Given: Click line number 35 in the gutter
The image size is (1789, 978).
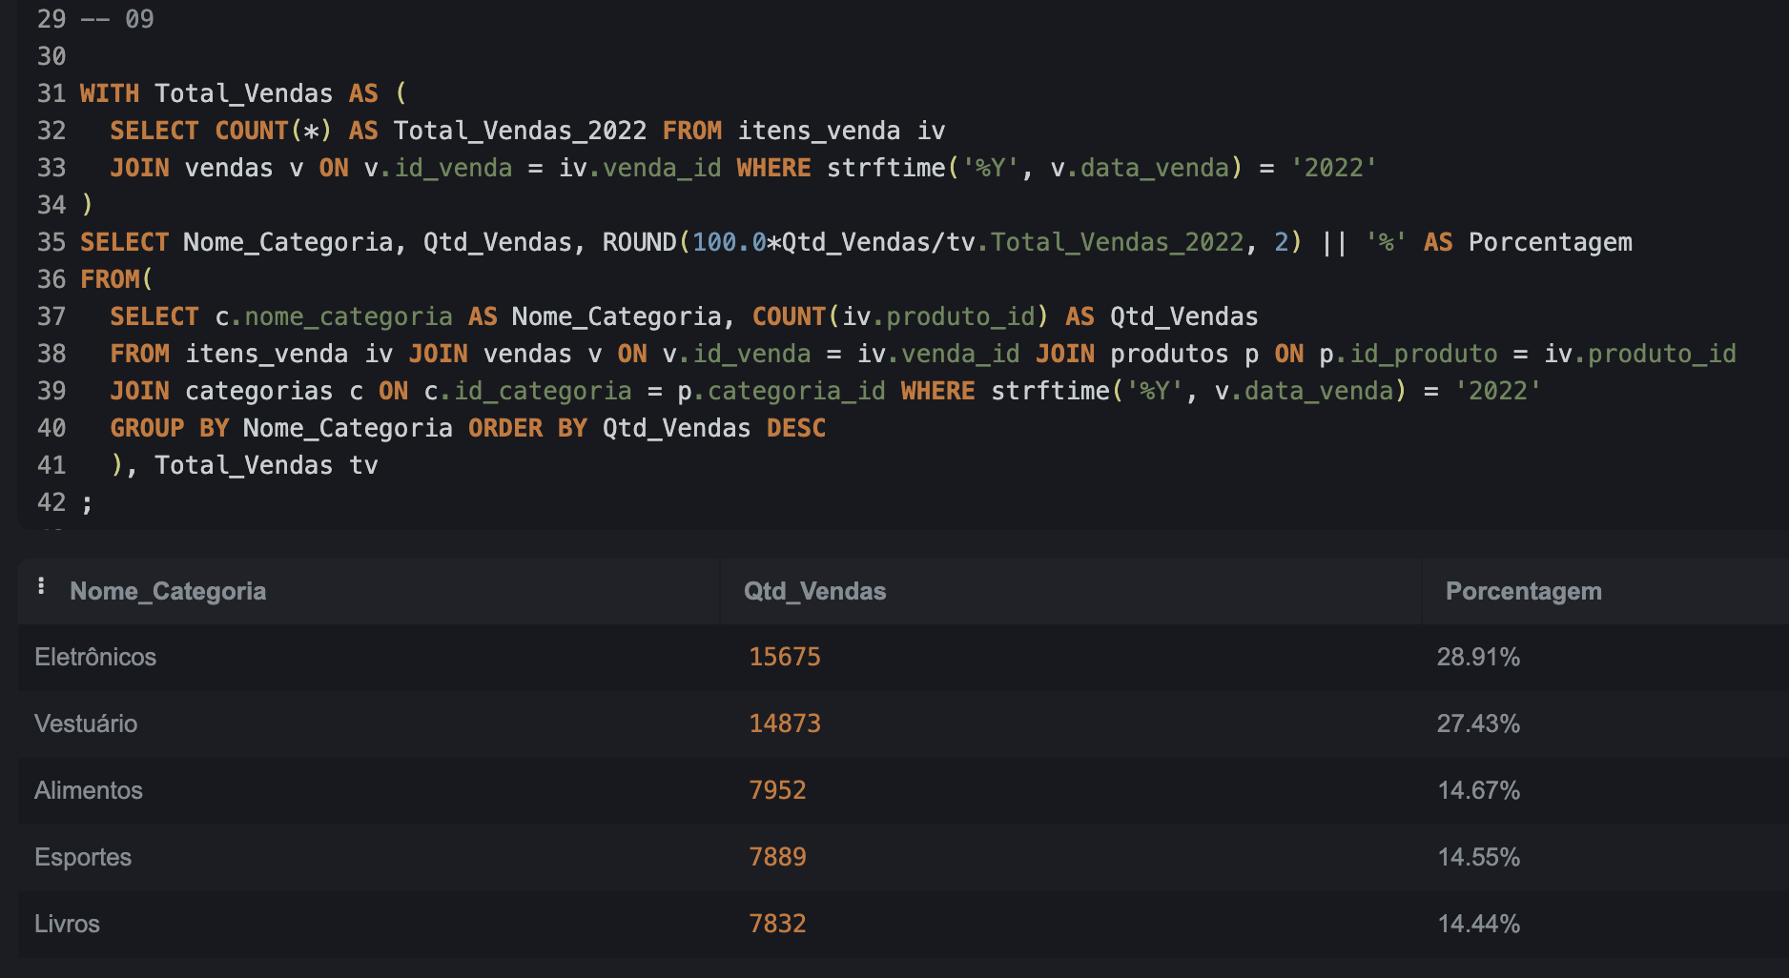Looking at the screenshot, I should pos(51,242).
